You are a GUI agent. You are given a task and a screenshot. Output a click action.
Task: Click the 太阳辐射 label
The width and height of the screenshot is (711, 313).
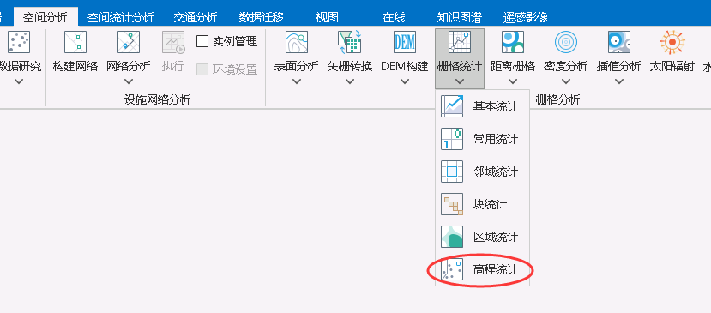672,66
